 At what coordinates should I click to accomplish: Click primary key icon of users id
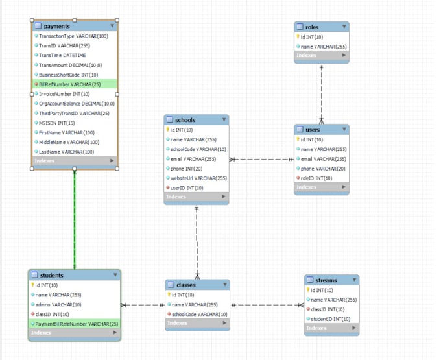(298, 139)
